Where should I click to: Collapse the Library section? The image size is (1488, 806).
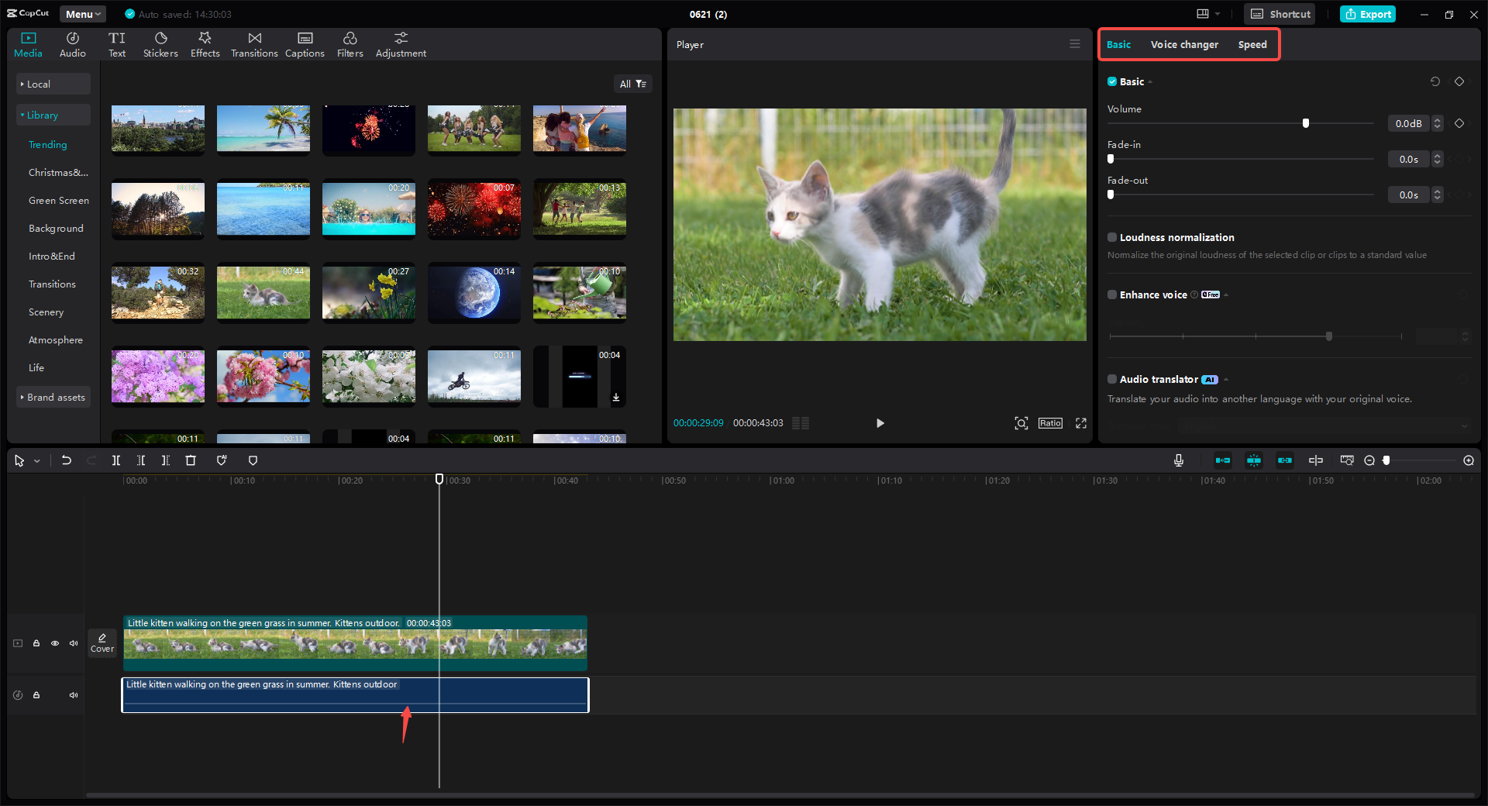(x=53, y=115)
